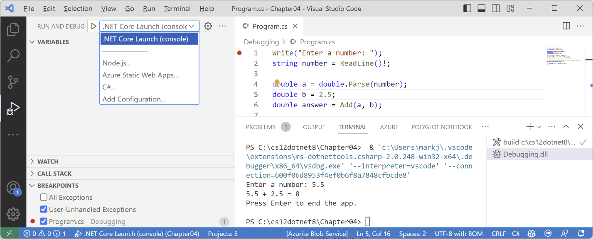The image size is (593, 239).
Task: Choose Node.js... from the configuration list
Action: (x=149, y=63)
